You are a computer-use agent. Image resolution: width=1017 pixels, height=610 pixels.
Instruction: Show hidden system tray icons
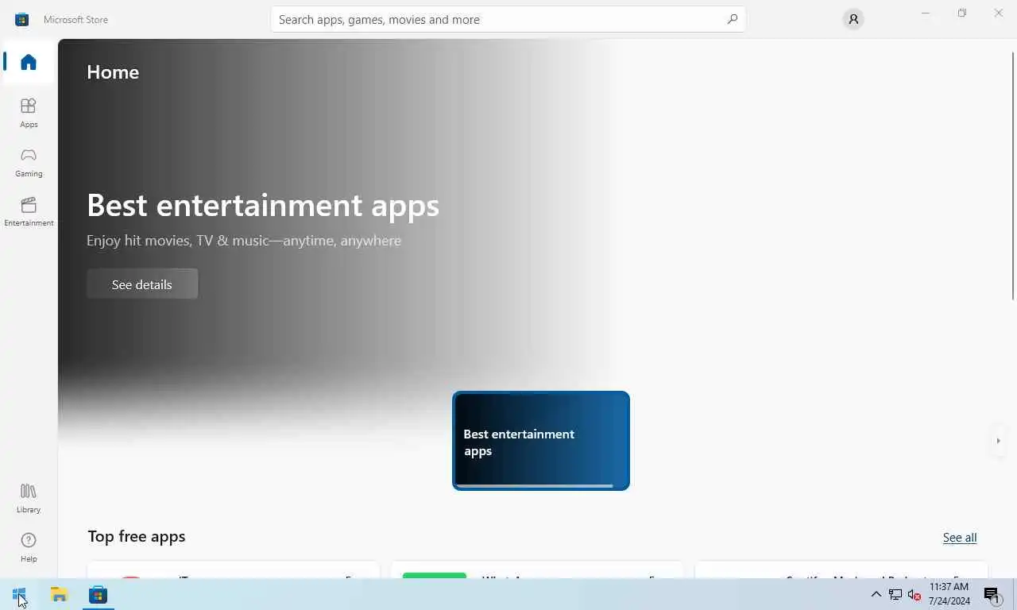pos(876,594)
